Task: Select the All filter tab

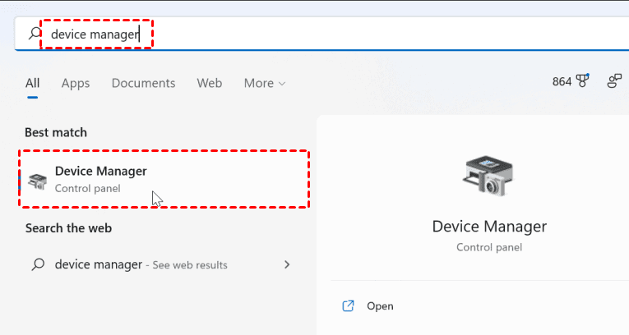Action: (x=33, y=83)
